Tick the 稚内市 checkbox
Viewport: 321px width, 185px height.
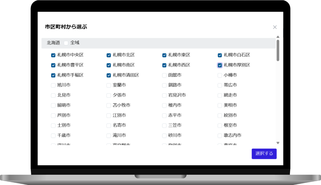coord(164,105)
